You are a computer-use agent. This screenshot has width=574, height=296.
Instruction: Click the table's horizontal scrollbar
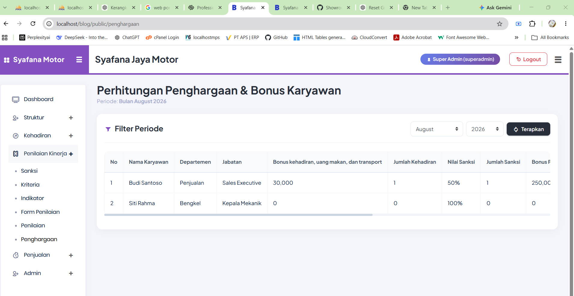pyautogui.click(x=238, y=215)
